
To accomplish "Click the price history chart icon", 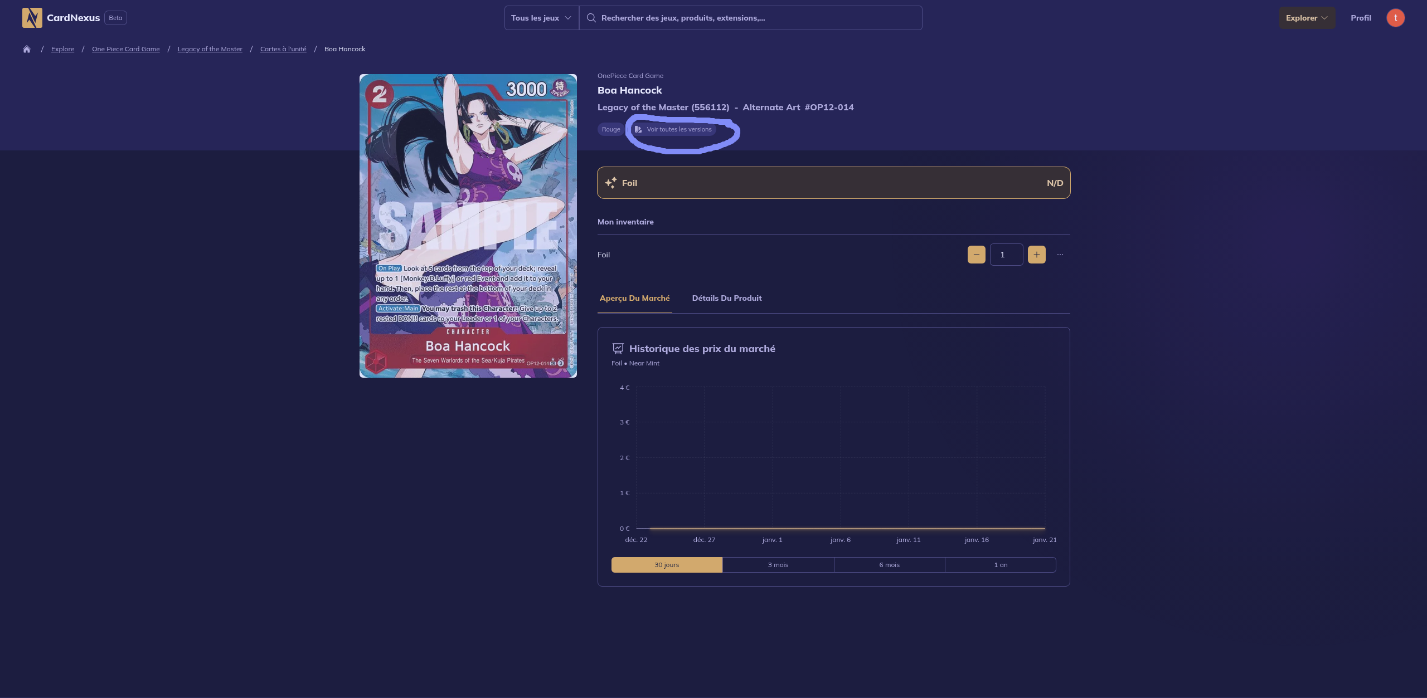I will click(x=618, y=349).
